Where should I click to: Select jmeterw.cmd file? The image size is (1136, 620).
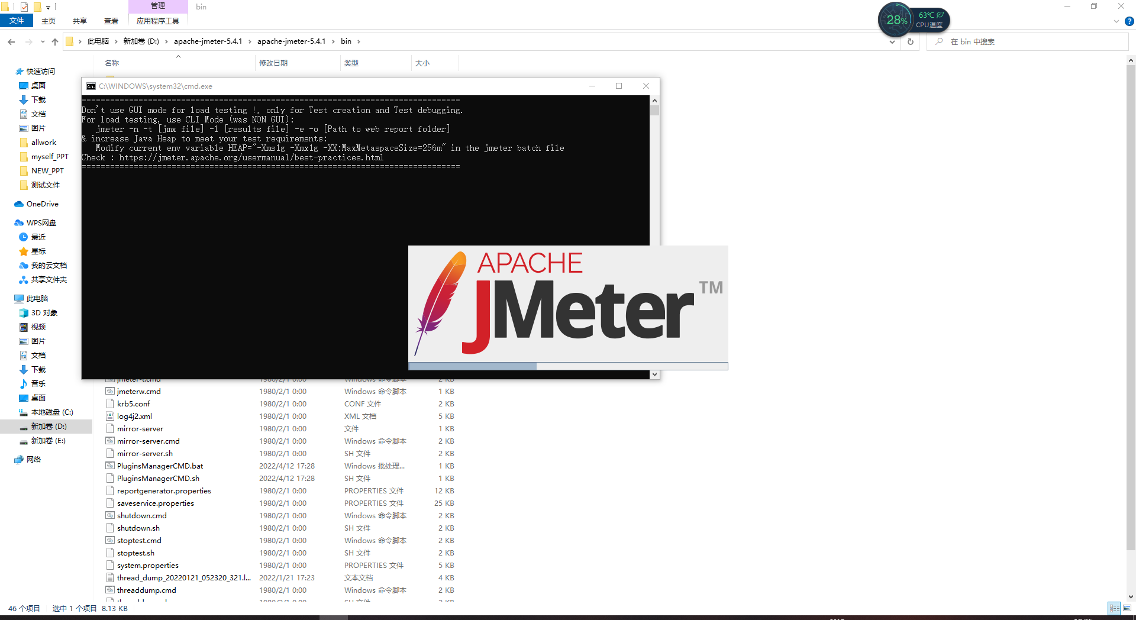point(138,392)
